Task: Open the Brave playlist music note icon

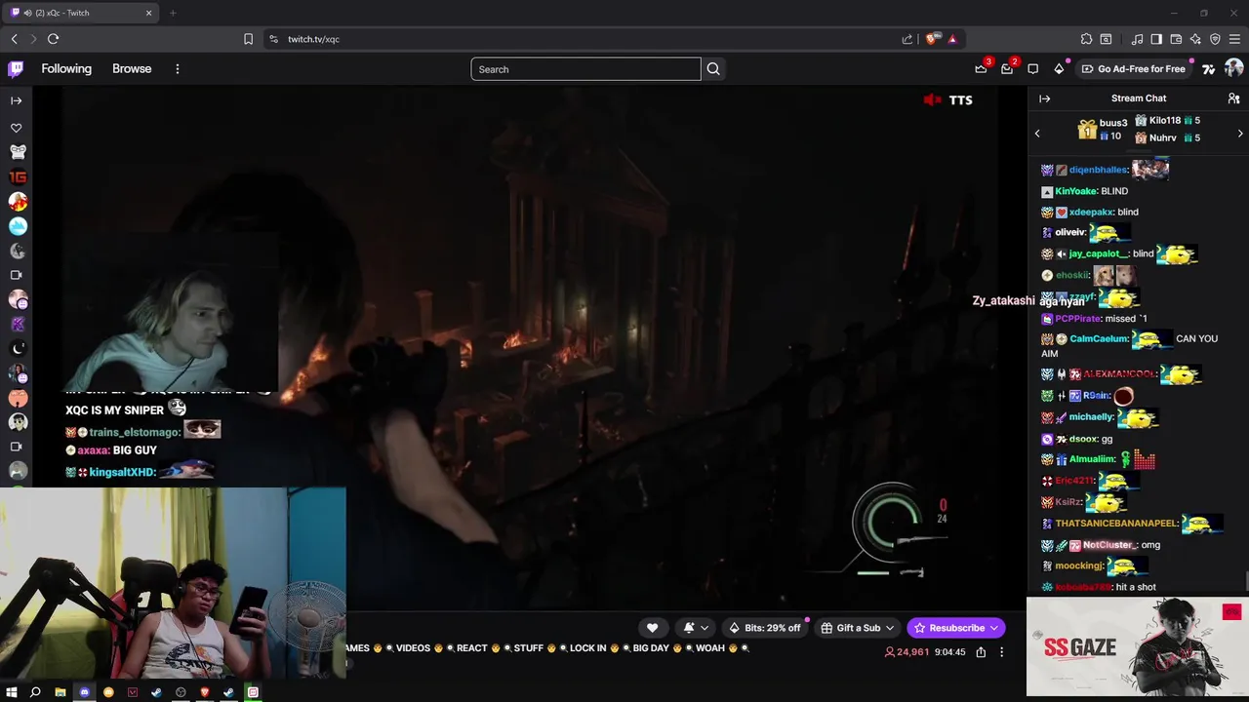Action: click(x=1137, y=39)
